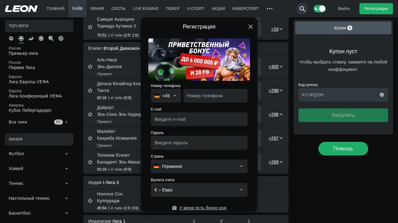Open the LIVE КАЗИНО nav tab
This screenshot has height=223, width=398.
(146, 9)
